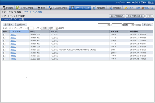Open the 管理台帳 ledger book icon
The width and height of the screenshot is (155, 103).
coord(94,8)
